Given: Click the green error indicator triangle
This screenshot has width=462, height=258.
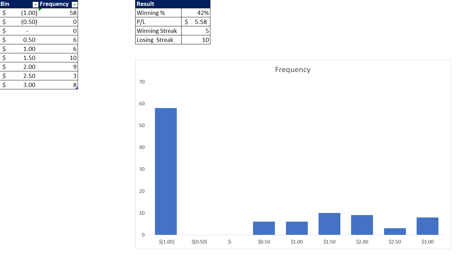Looking at the screenshot, I should tap(40, 10).
